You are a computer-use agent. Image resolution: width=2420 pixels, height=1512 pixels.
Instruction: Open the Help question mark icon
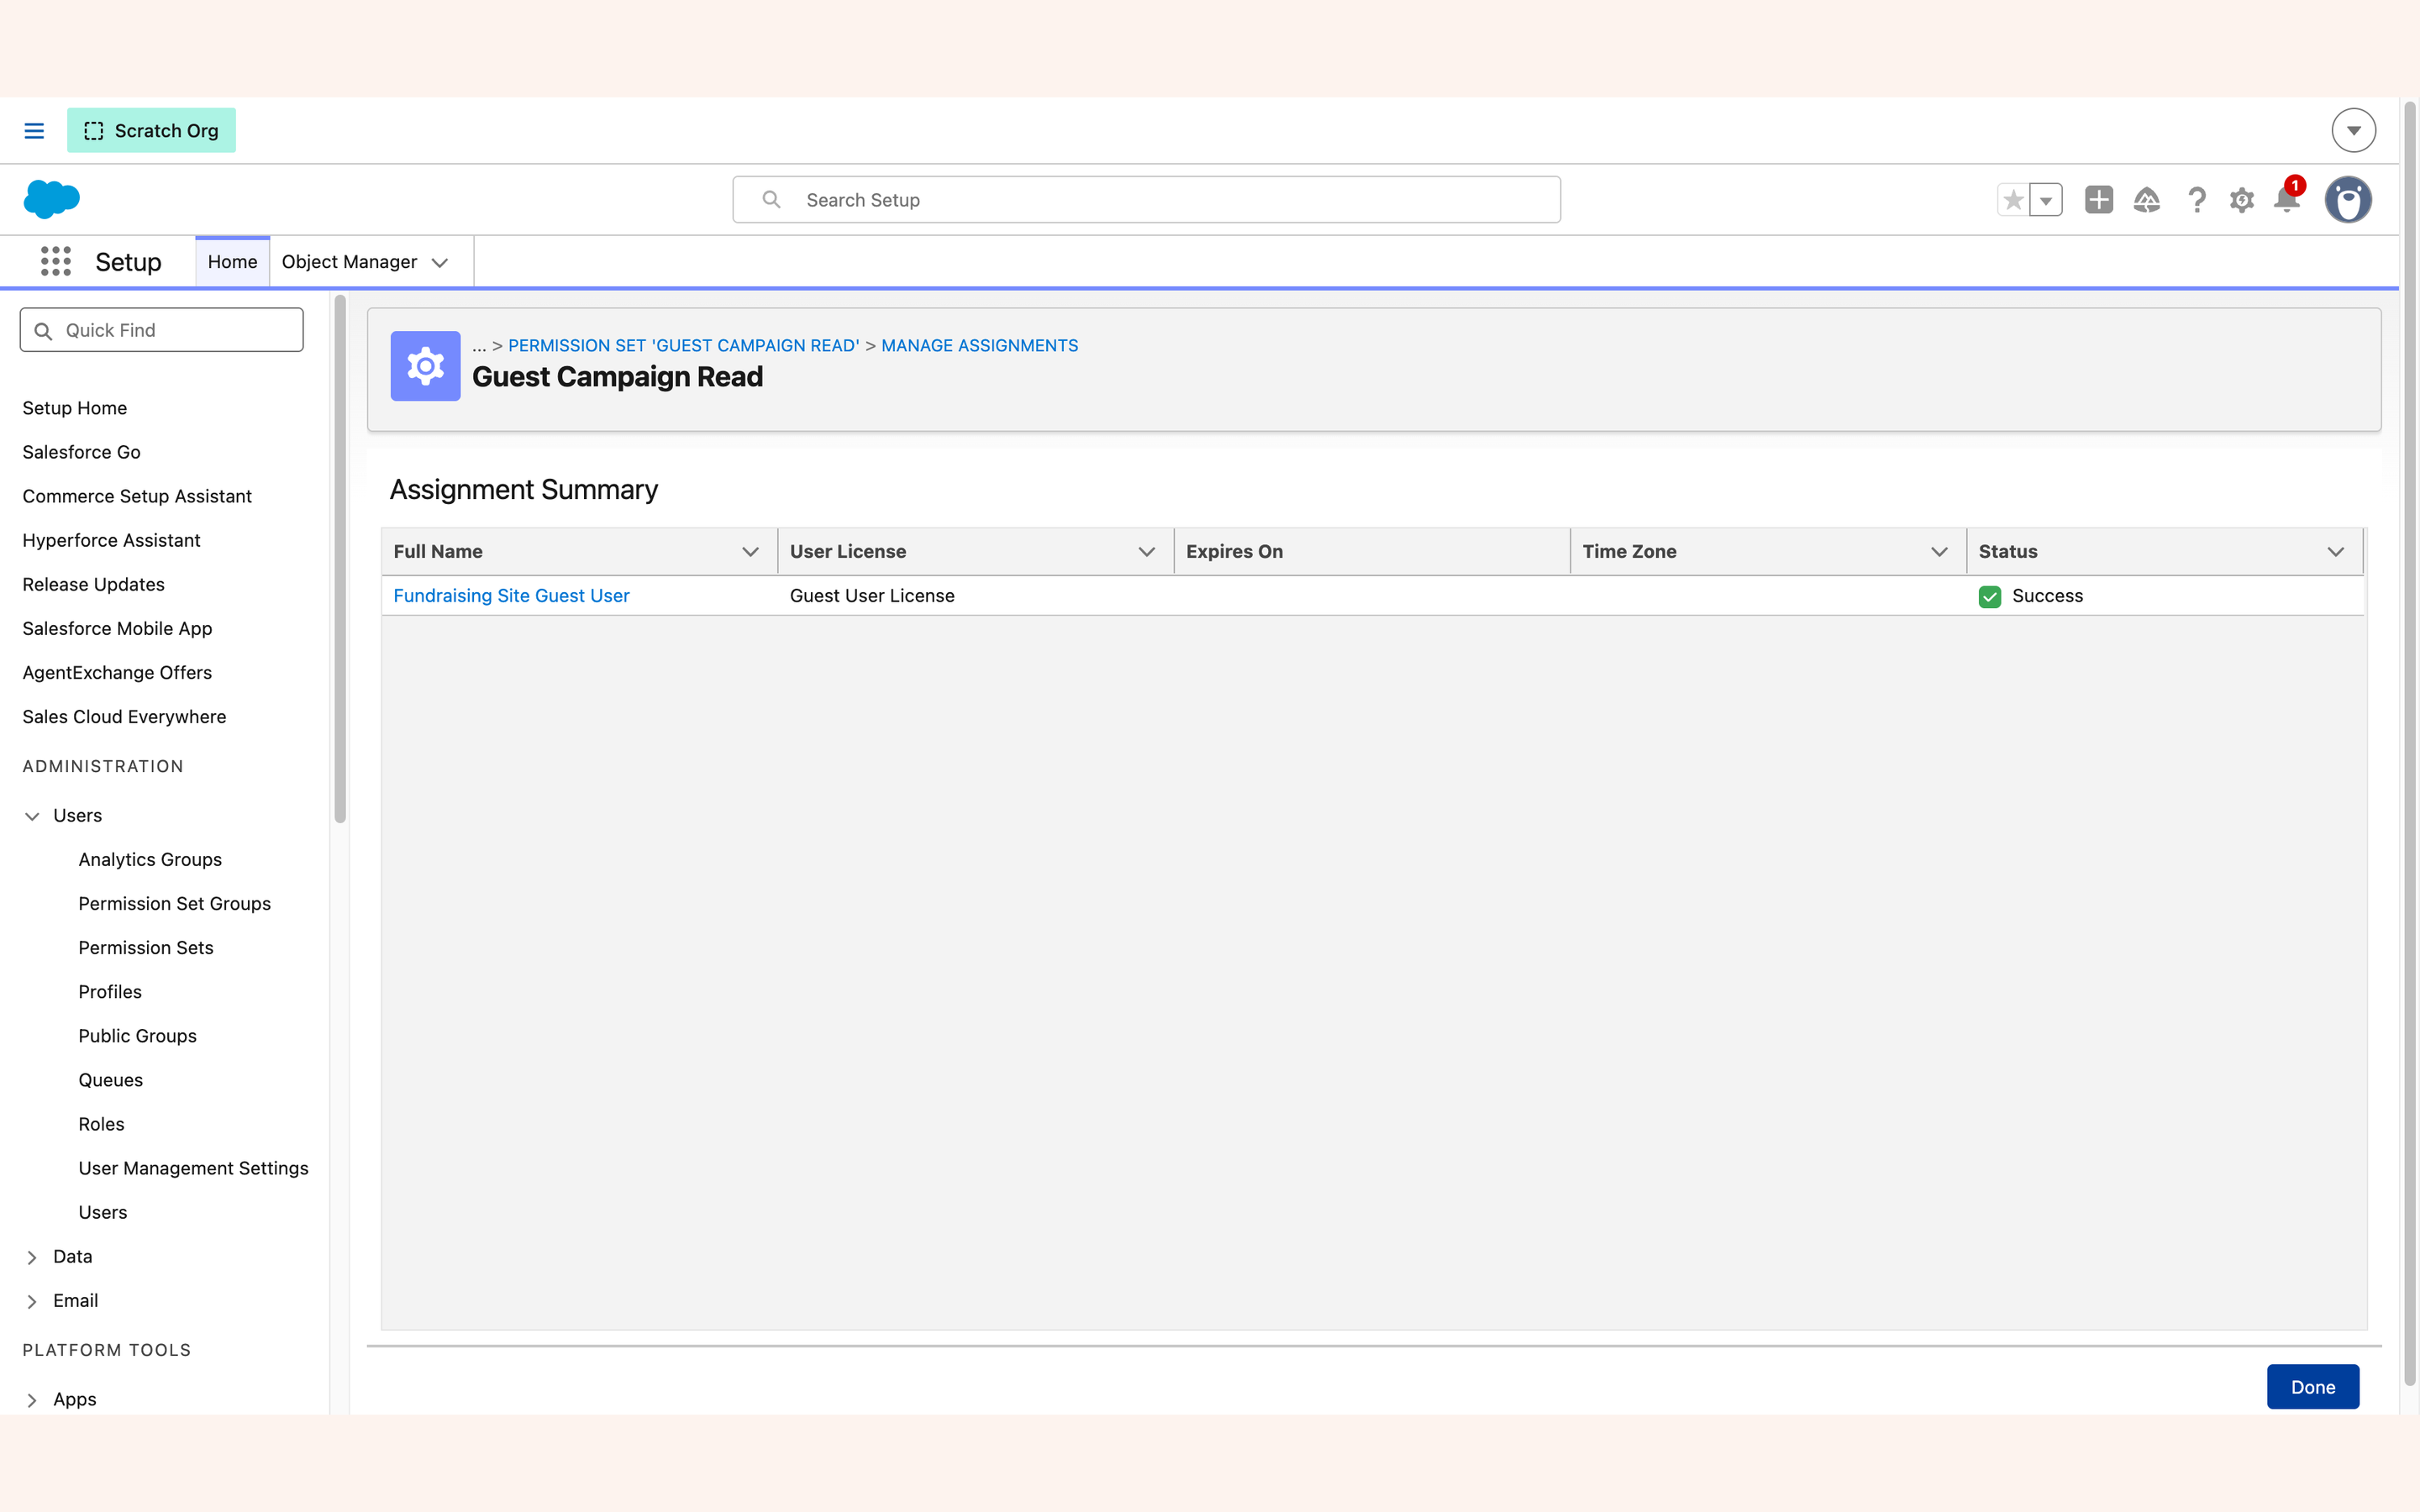point(2196,200)
